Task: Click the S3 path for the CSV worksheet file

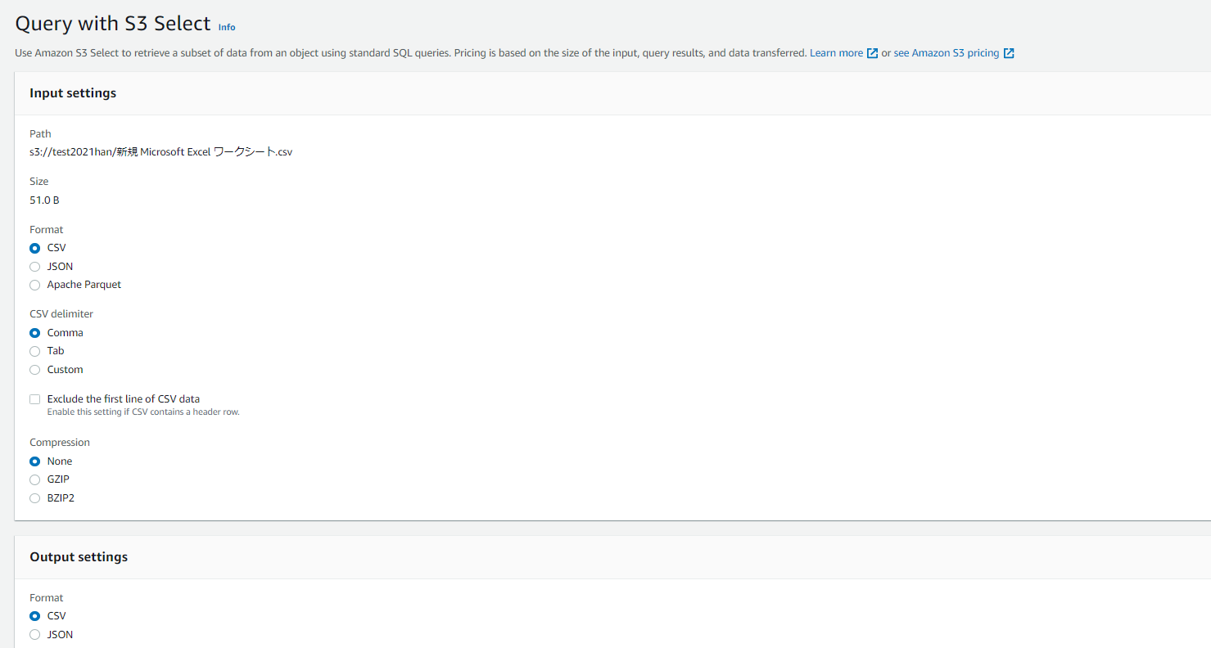Action: tap(160, 151)
